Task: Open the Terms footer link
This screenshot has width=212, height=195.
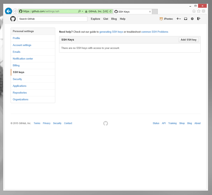Action: (x=37, y=123)
